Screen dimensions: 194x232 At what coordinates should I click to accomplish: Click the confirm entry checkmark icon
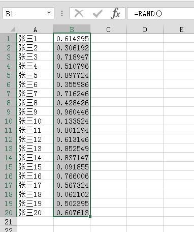tap(98, 14)
